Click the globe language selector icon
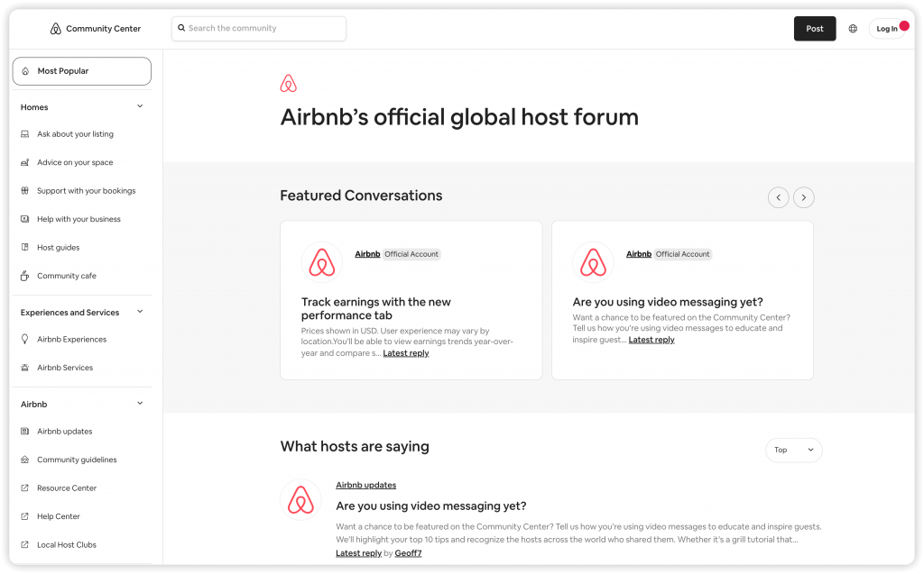Image resolution: width=924 pixels, height=574 pixels. [x=853, y=29]
